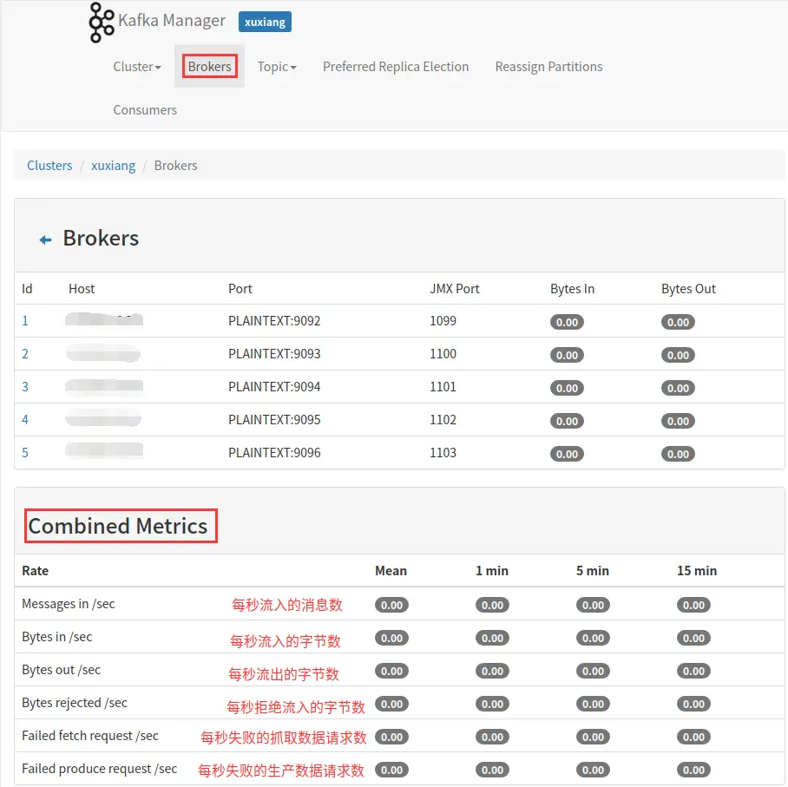Click the Kafka Manager logo icon
The height and width of the screenshot is (787, 788).
(x=101, y=22)
